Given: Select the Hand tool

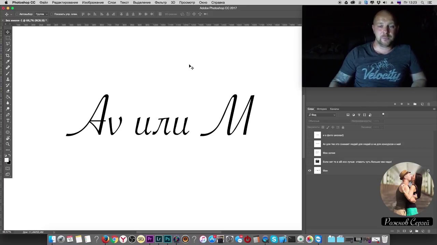Looking at the screenshot, I should [8, 138].
